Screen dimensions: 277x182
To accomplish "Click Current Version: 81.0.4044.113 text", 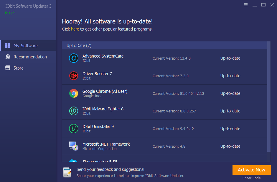I will (x=178, y=93).
